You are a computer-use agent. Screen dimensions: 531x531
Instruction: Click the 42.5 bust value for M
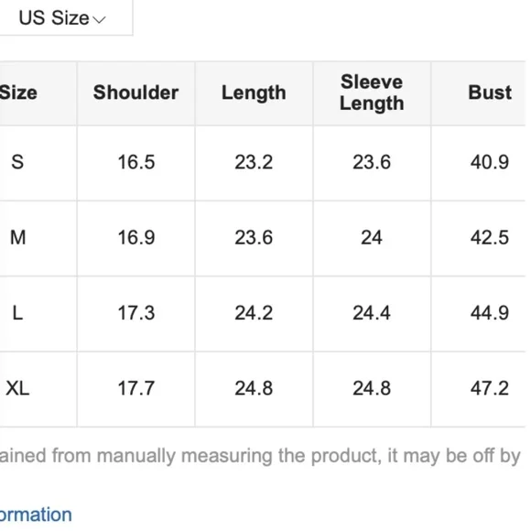(x=490, y=237)
